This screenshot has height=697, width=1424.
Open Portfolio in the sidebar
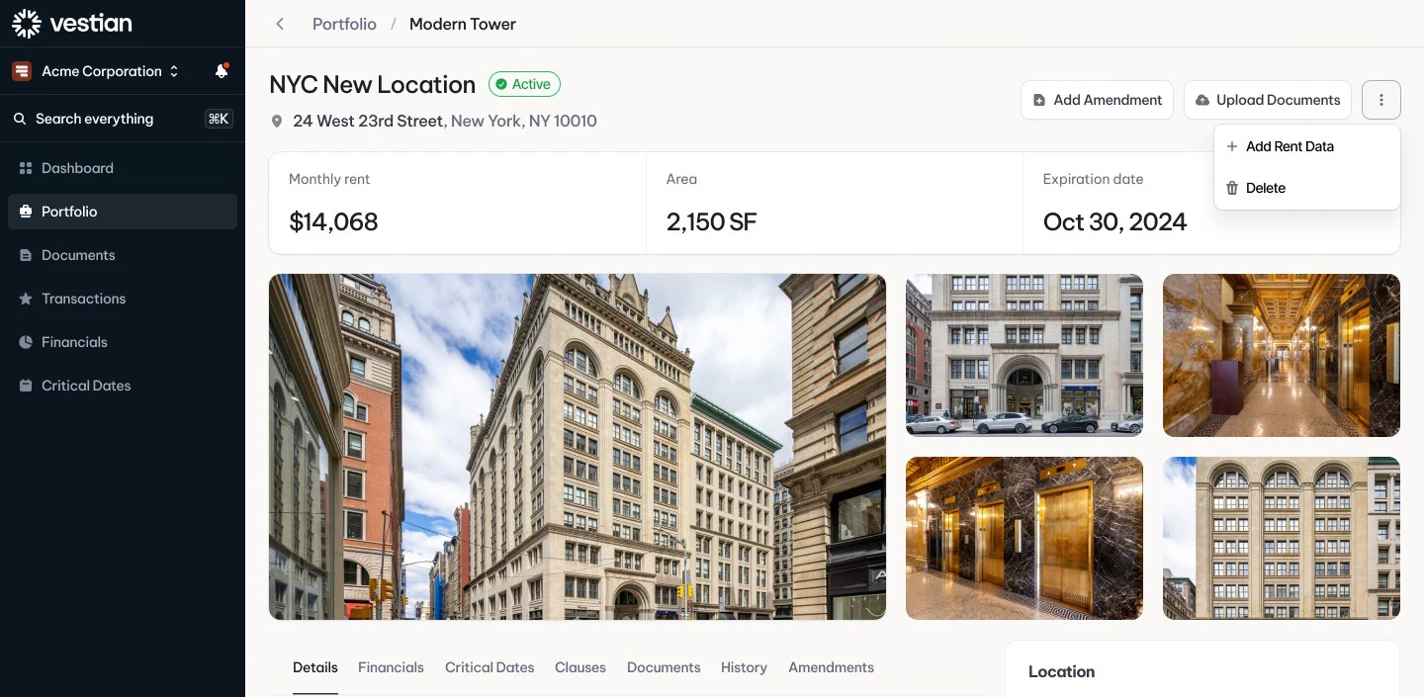123,212
